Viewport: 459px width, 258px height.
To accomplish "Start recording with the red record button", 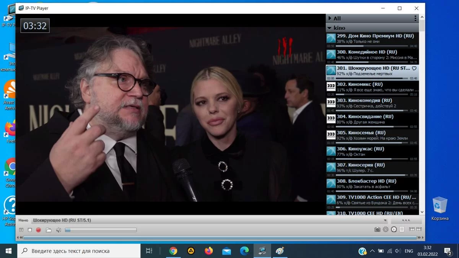I will tap(38, 230).
